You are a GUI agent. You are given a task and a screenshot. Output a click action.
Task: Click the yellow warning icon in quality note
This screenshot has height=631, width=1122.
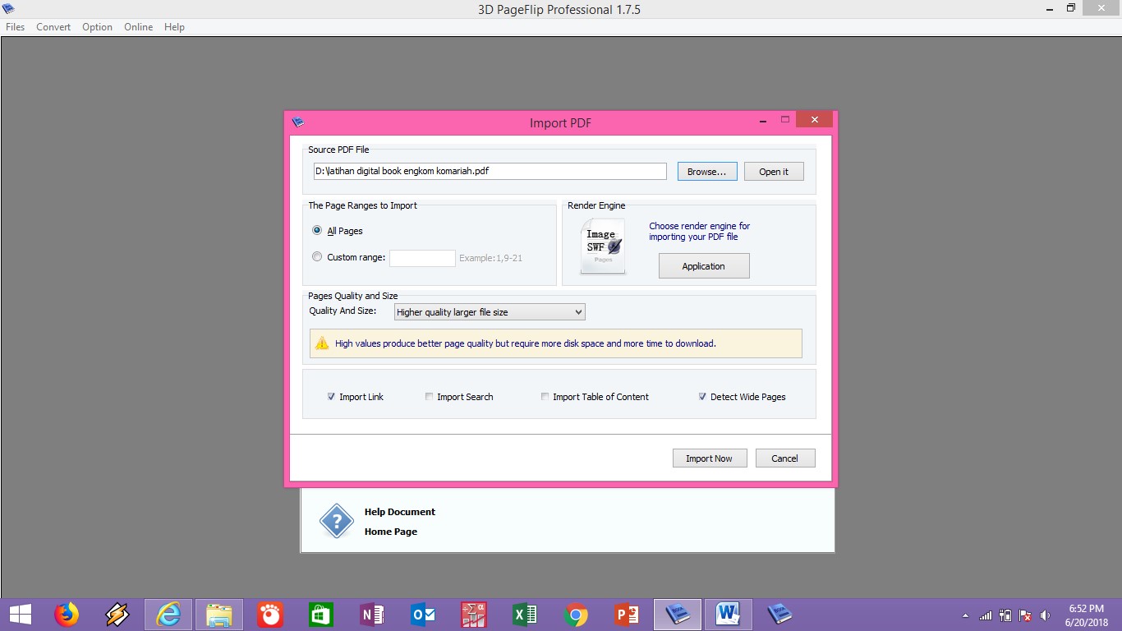pos(322,343)
